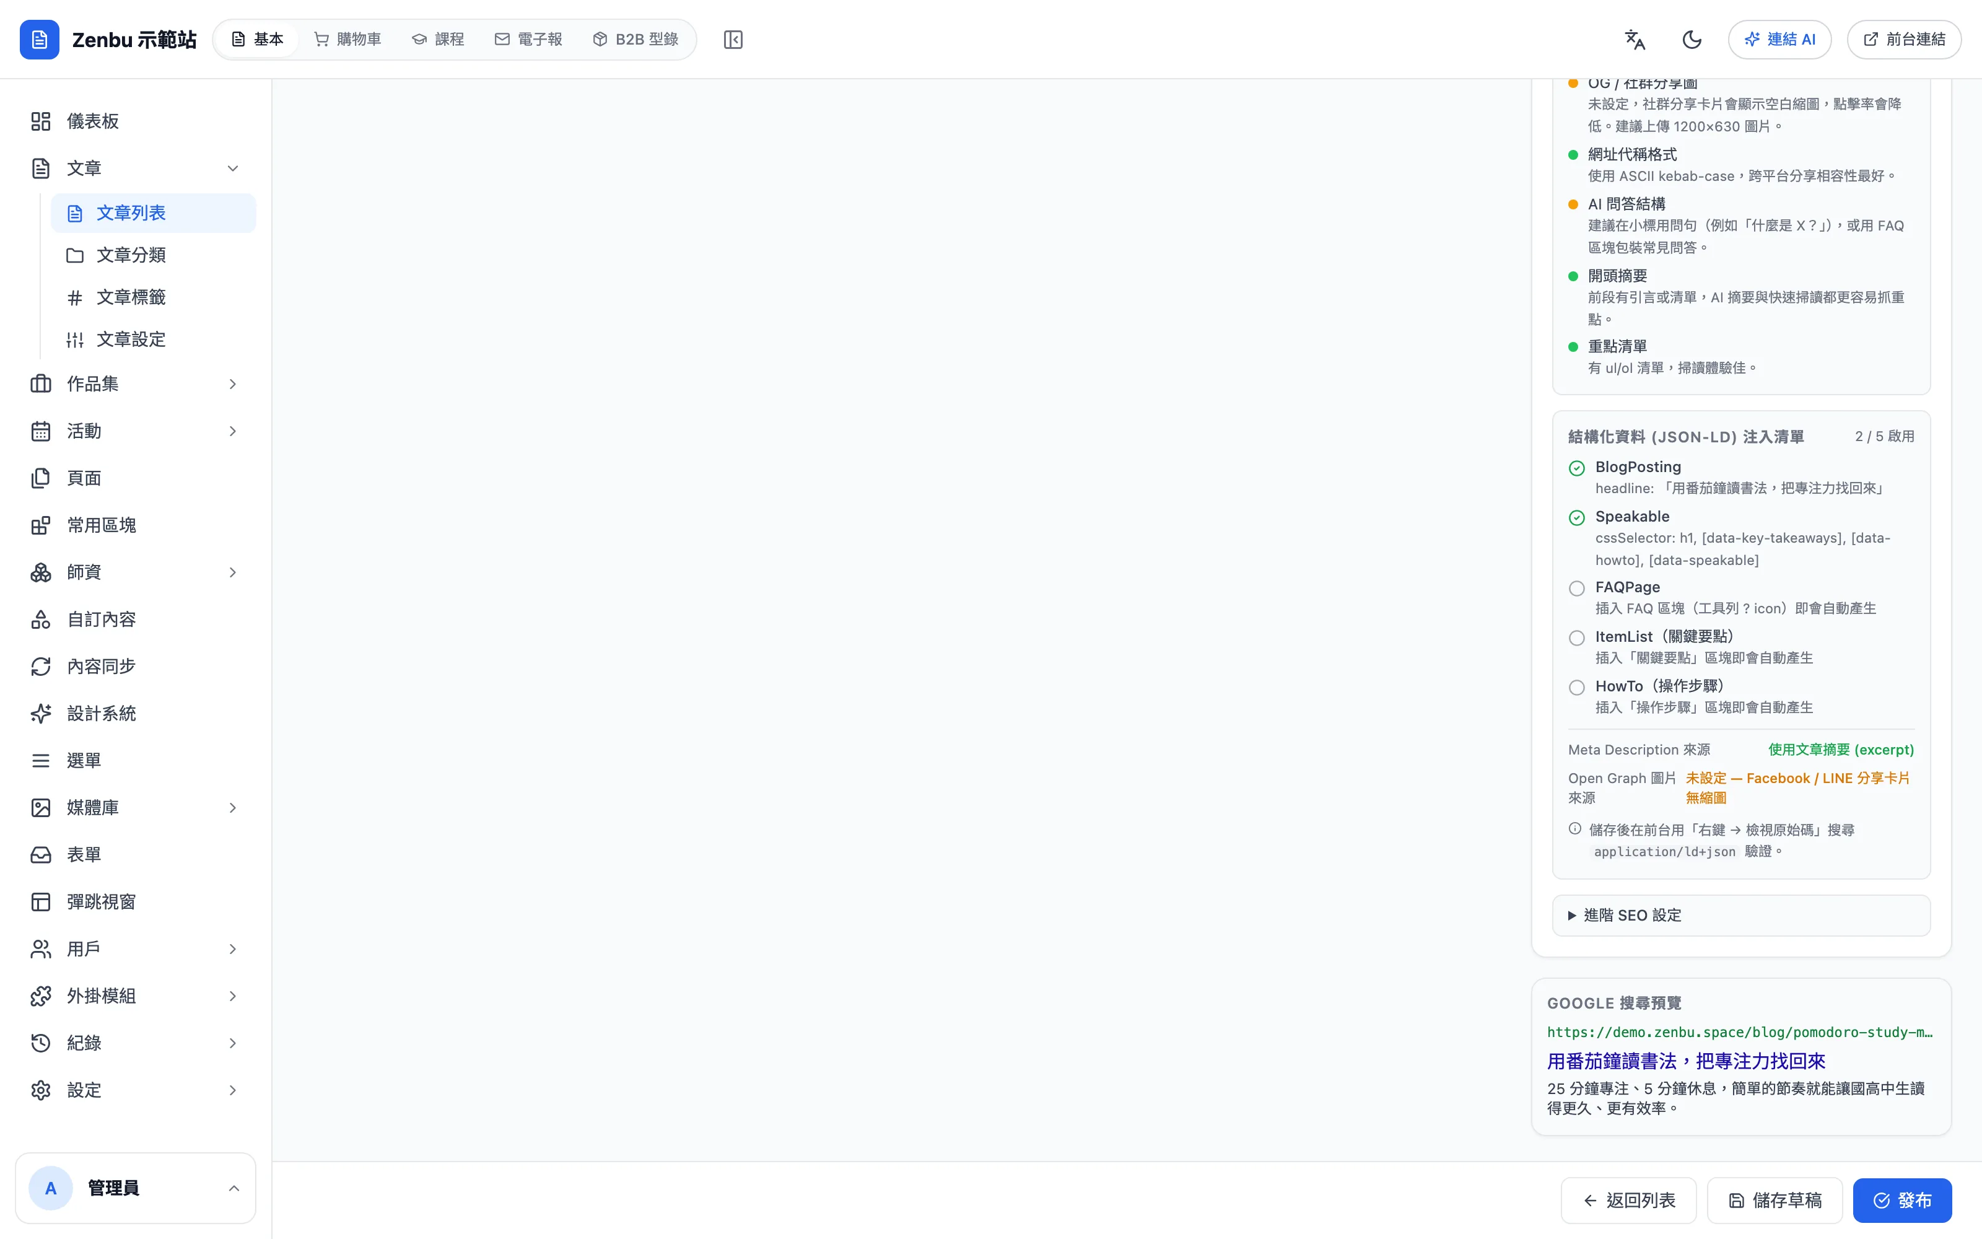Click the Zenbu logo icon

tap(39, 39)
